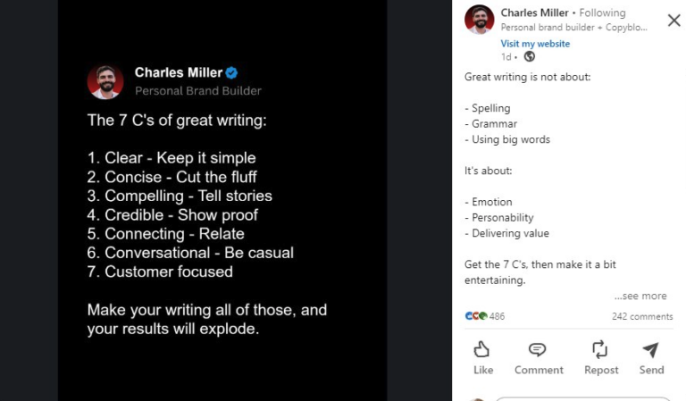The height and width of the screenshot is (401, 686).
Task: Click the 'Great writing is not about:' text
Action: coord(527,77)
